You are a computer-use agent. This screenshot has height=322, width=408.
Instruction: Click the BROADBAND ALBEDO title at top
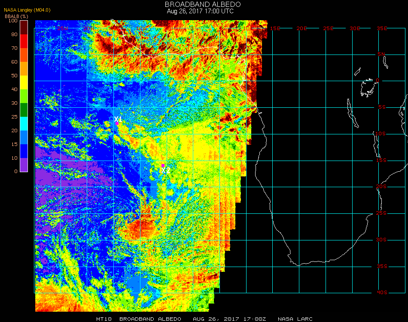(203, 4)
